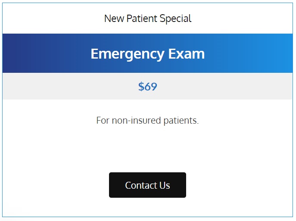Viewport: 296px width, 221px height.
Task: Click the blue gradient Emergency Exam banner
Action: pyautogui.click(x=148, y=53)
